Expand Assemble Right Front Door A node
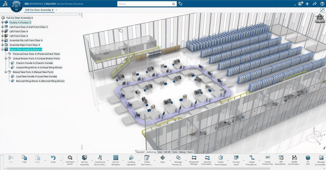 pyautogui.click(x=2, y=45)
